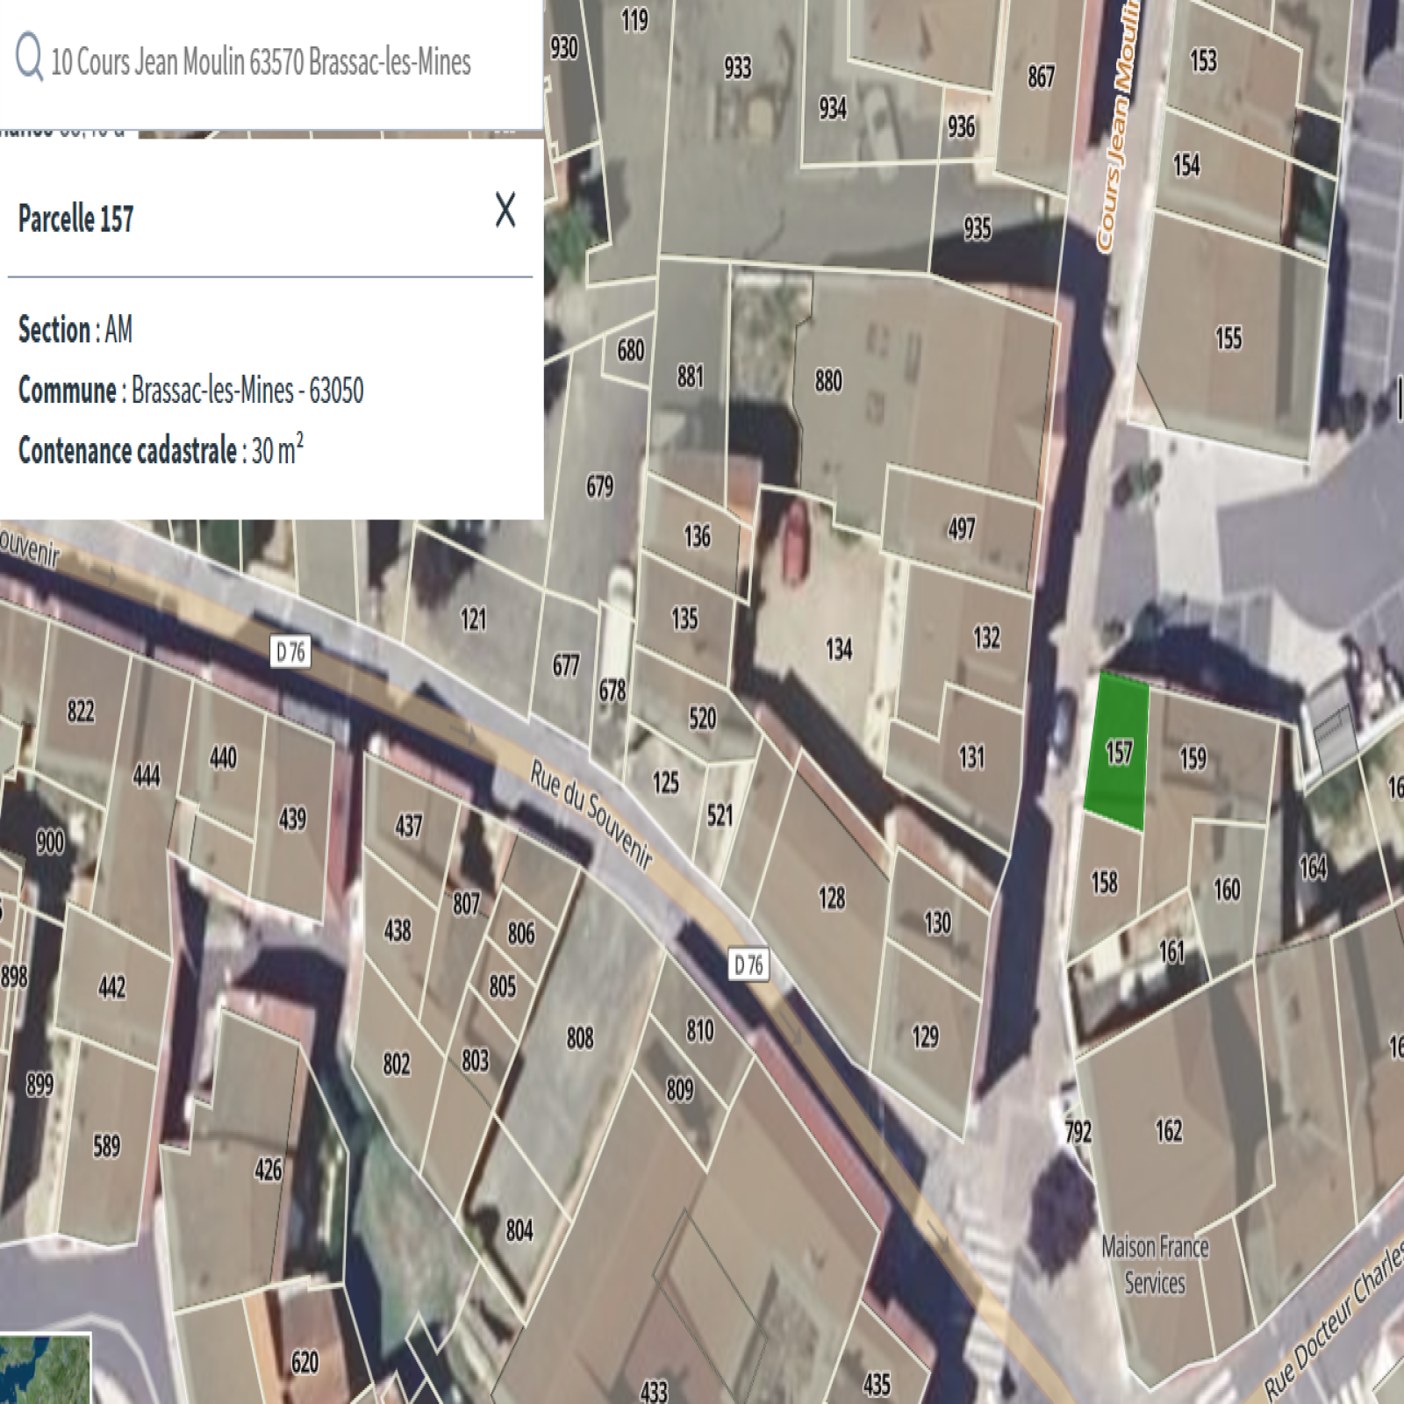Pick parcel 155 on the cadastral map
1404x1404 pixels.
[1228, 339]
